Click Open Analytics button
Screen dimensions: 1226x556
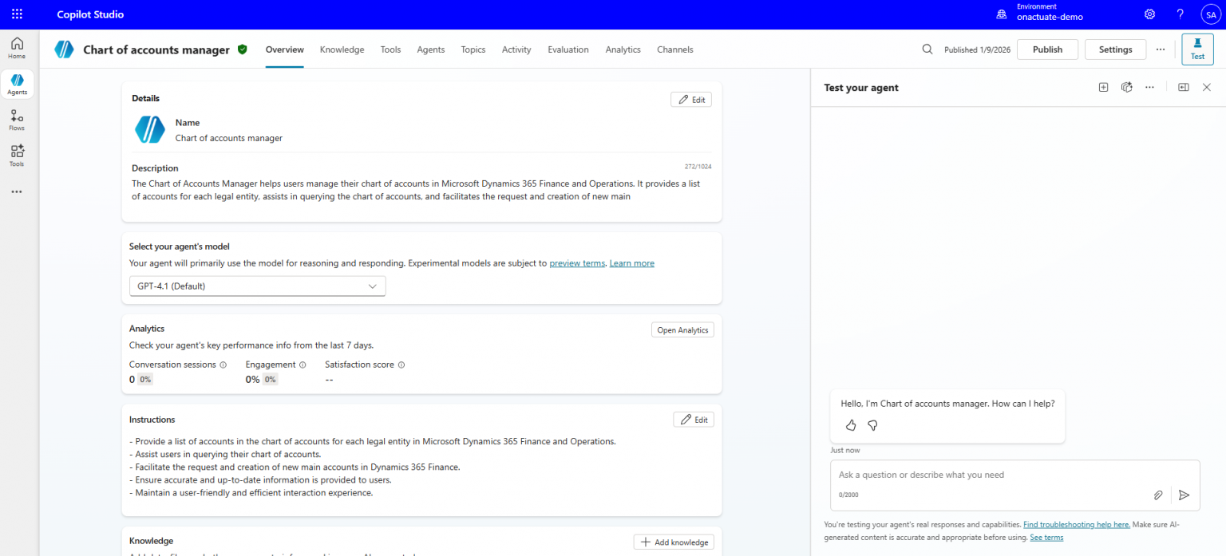point(682,330)
